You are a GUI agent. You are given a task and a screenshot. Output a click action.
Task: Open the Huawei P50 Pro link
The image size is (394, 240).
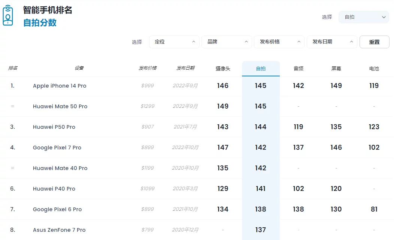pyautogui.click(x=54, y=127)
